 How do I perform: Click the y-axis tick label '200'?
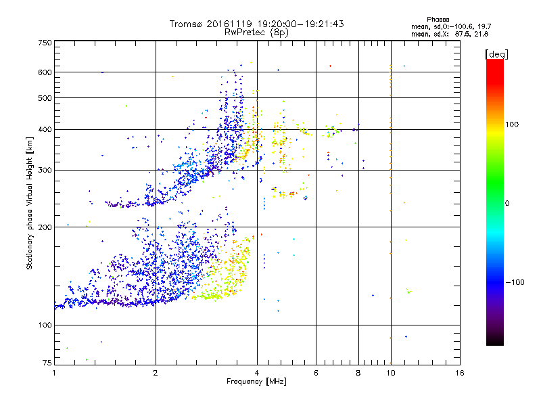coord(45,227)
